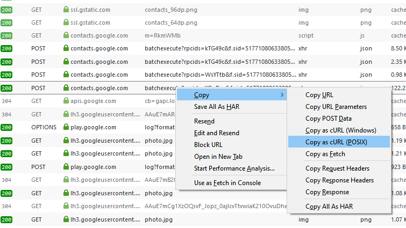
Task: Select Copy as cURL (Windows)
Action: (x=341, y=130)
